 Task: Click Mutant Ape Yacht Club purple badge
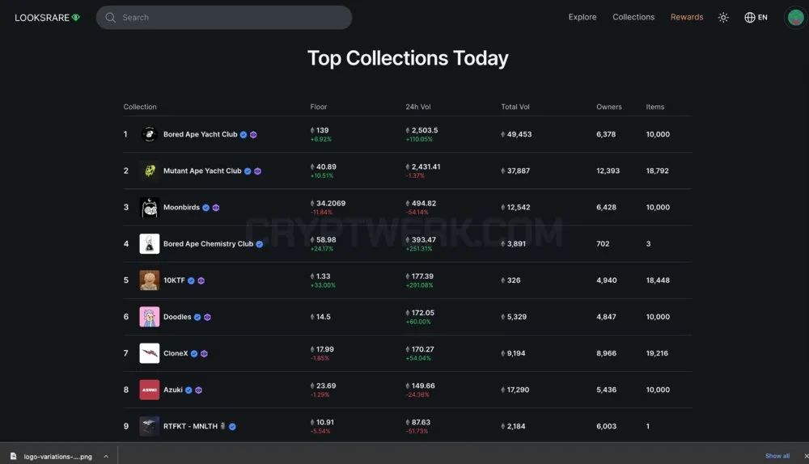pyautogui.click(x=257, y=171)
